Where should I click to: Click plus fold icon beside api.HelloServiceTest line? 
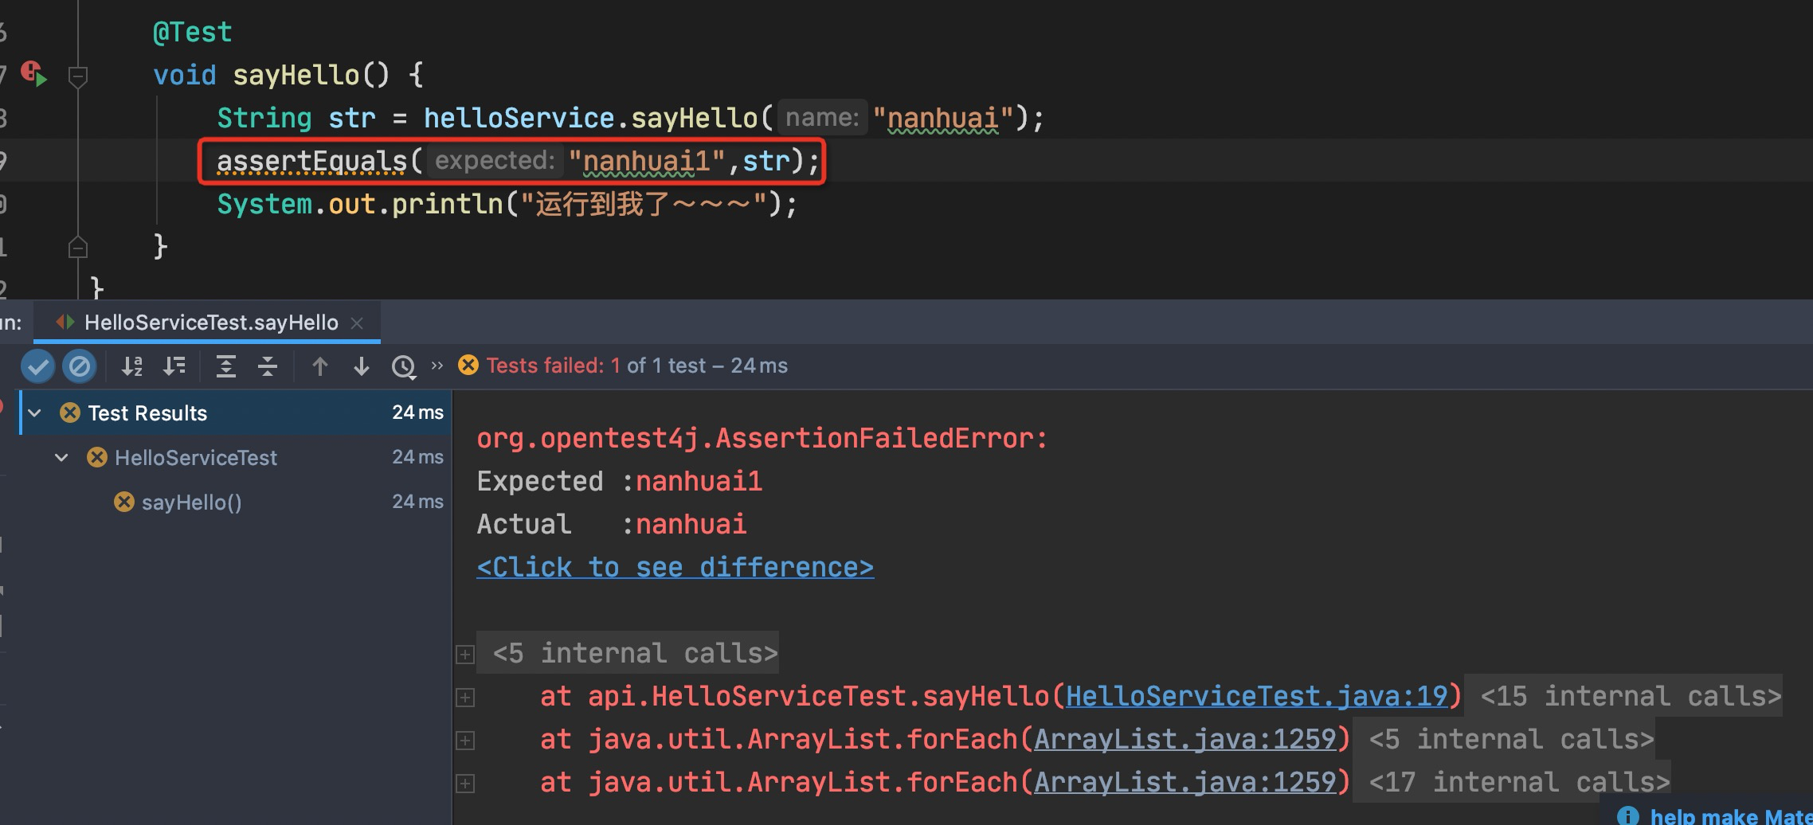click(x=465, y=698)
